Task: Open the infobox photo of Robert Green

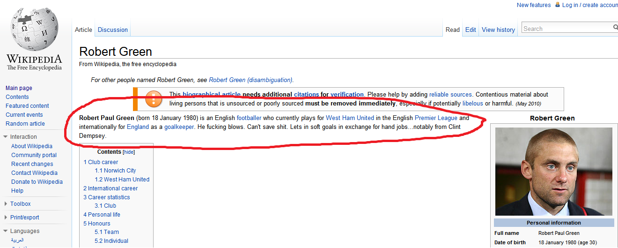Action: (x=553, y=171)
